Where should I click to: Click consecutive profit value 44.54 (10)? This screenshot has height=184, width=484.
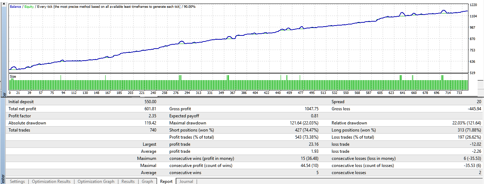click(309, 166)
